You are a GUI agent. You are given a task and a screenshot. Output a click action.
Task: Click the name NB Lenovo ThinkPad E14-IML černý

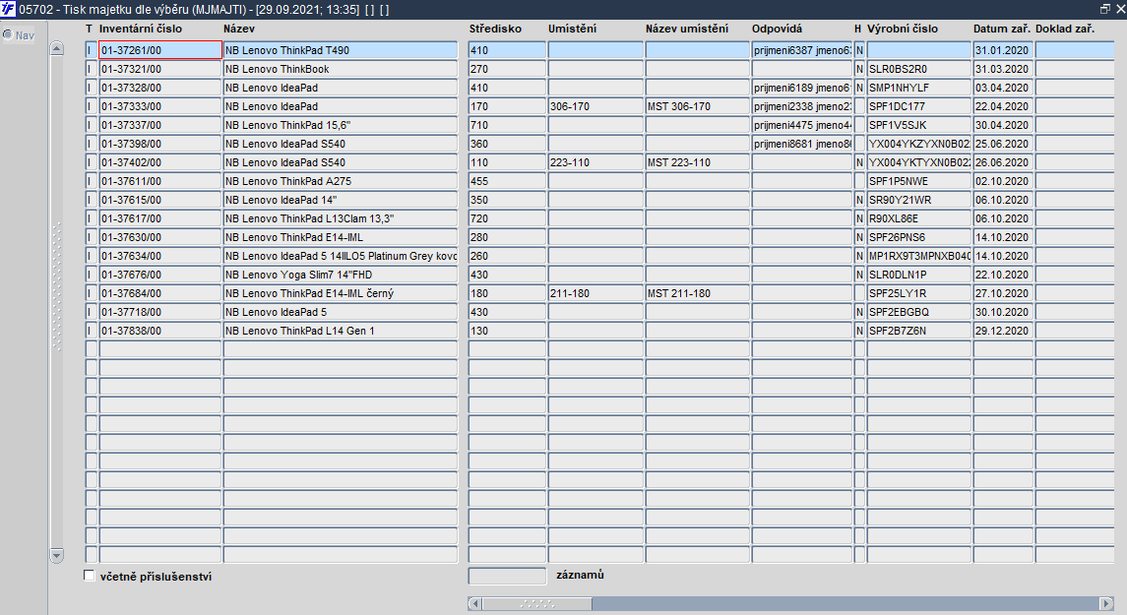[341, 293]
